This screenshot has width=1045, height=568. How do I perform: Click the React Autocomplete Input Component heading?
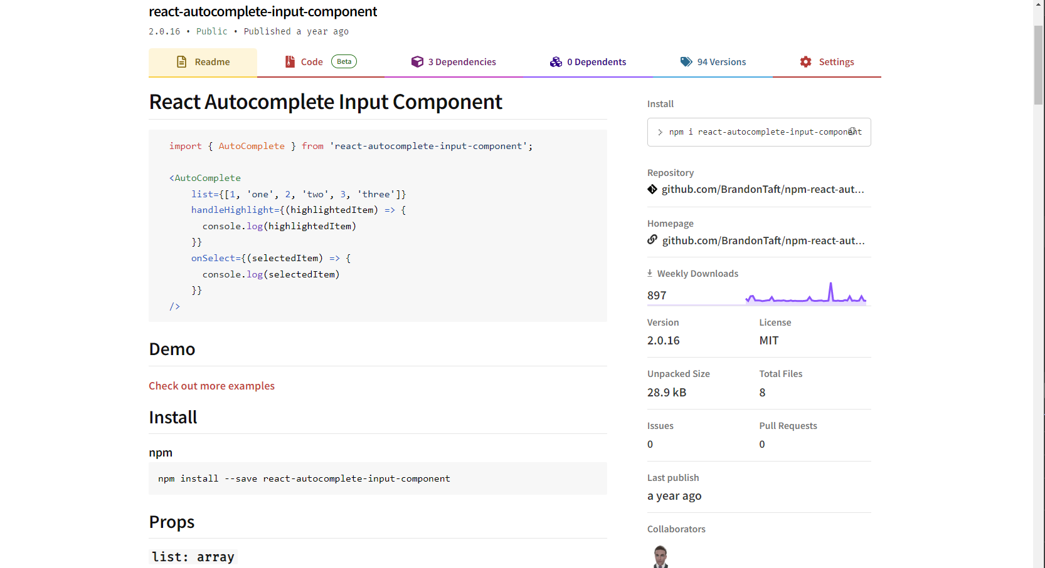[326, 101]
